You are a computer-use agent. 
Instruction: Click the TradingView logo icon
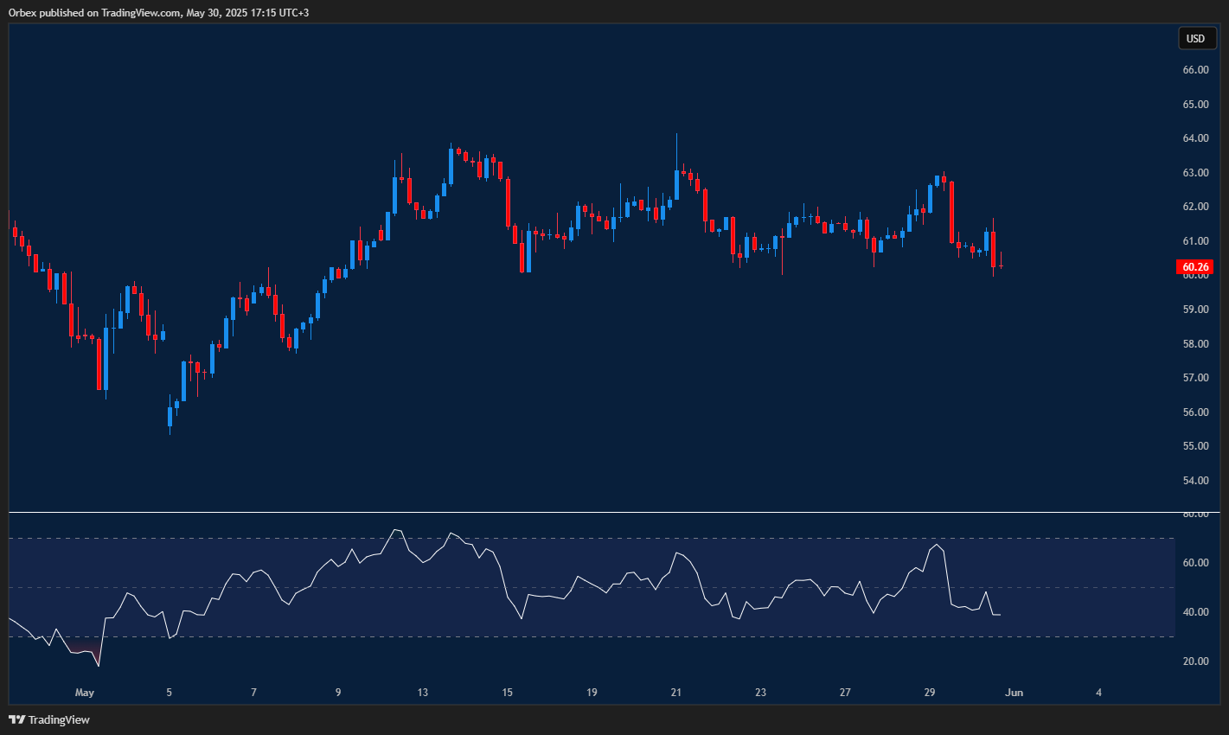click(x=15, y=719)
